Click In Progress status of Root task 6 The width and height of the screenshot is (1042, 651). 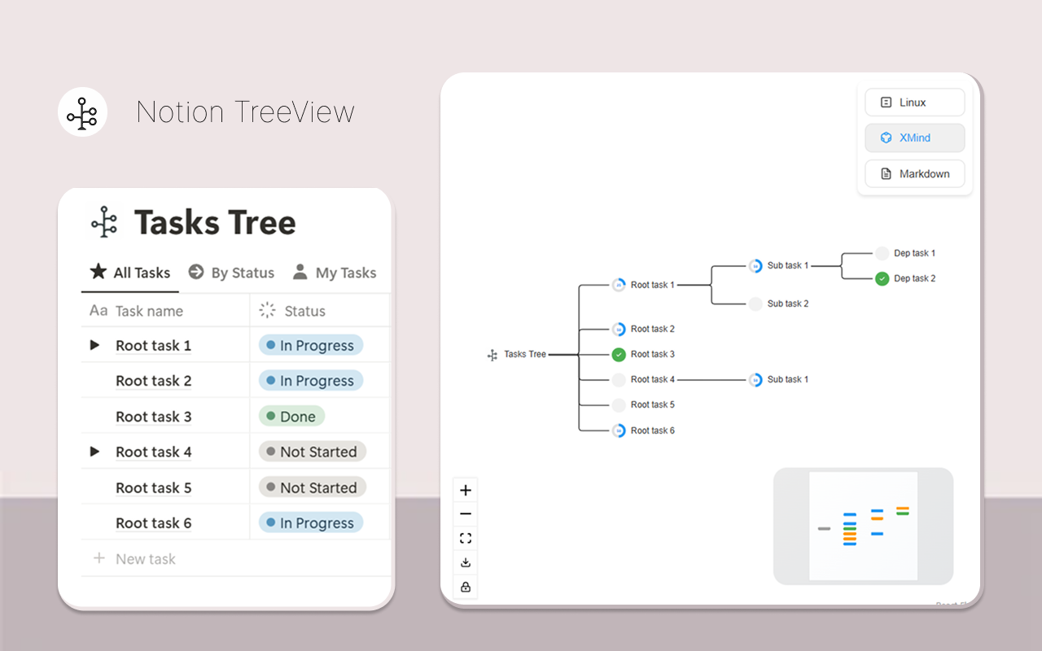coord(311,523)
